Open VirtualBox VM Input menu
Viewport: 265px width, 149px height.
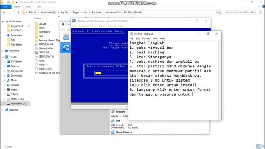click(102, 26)
